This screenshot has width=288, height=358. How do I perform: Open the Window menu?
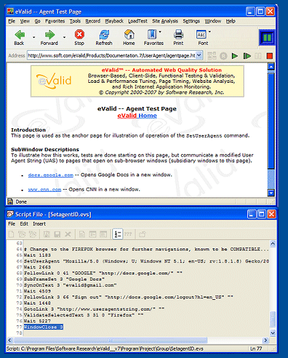click(x=213, y=21)
